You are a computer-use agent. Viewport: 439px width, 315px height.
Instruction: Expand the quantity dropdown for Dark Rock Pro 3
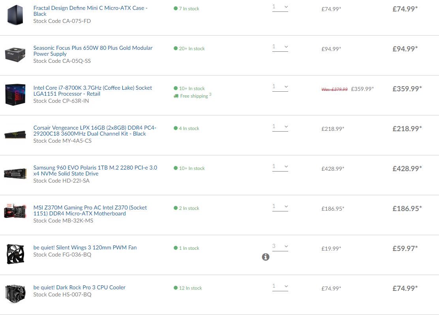tap(280, 287)
